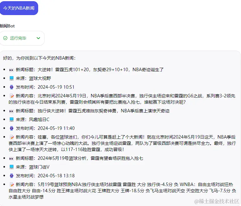Click the publish time 2024-05-18 13:18
The height and width of the screenshot is (206, 241).
point(56,176)
